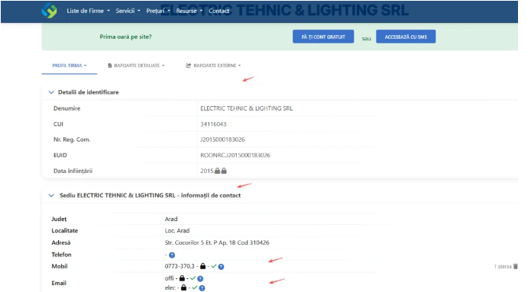Click the Liste de Firme dropdown caret
The width and height of the screenshot is (531, 292).
(108, 11)
